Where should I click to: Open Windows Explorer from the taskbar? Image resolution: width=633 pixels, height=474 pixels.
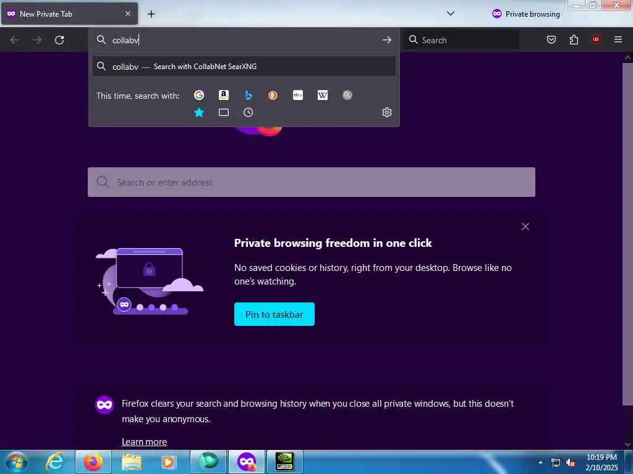click(132, 462)
